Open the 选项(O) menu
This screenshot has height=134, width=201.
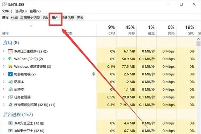pyautogui.click(x=21, y=11)
